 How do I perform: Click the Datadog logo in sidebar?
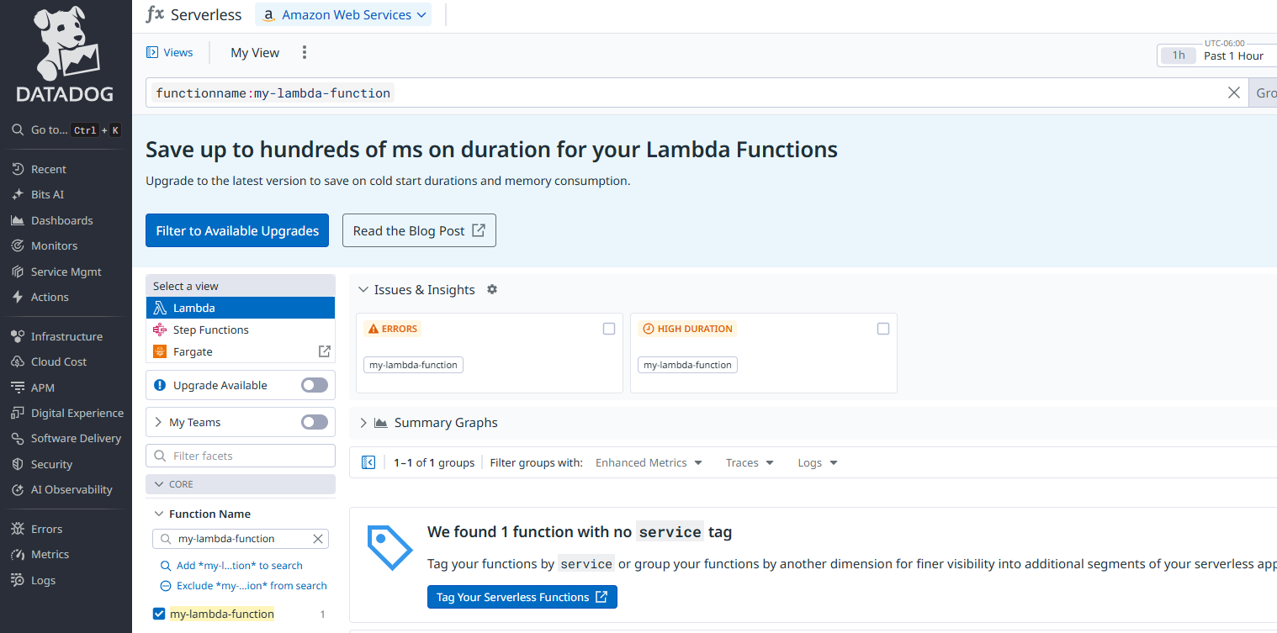coord(66,55)
